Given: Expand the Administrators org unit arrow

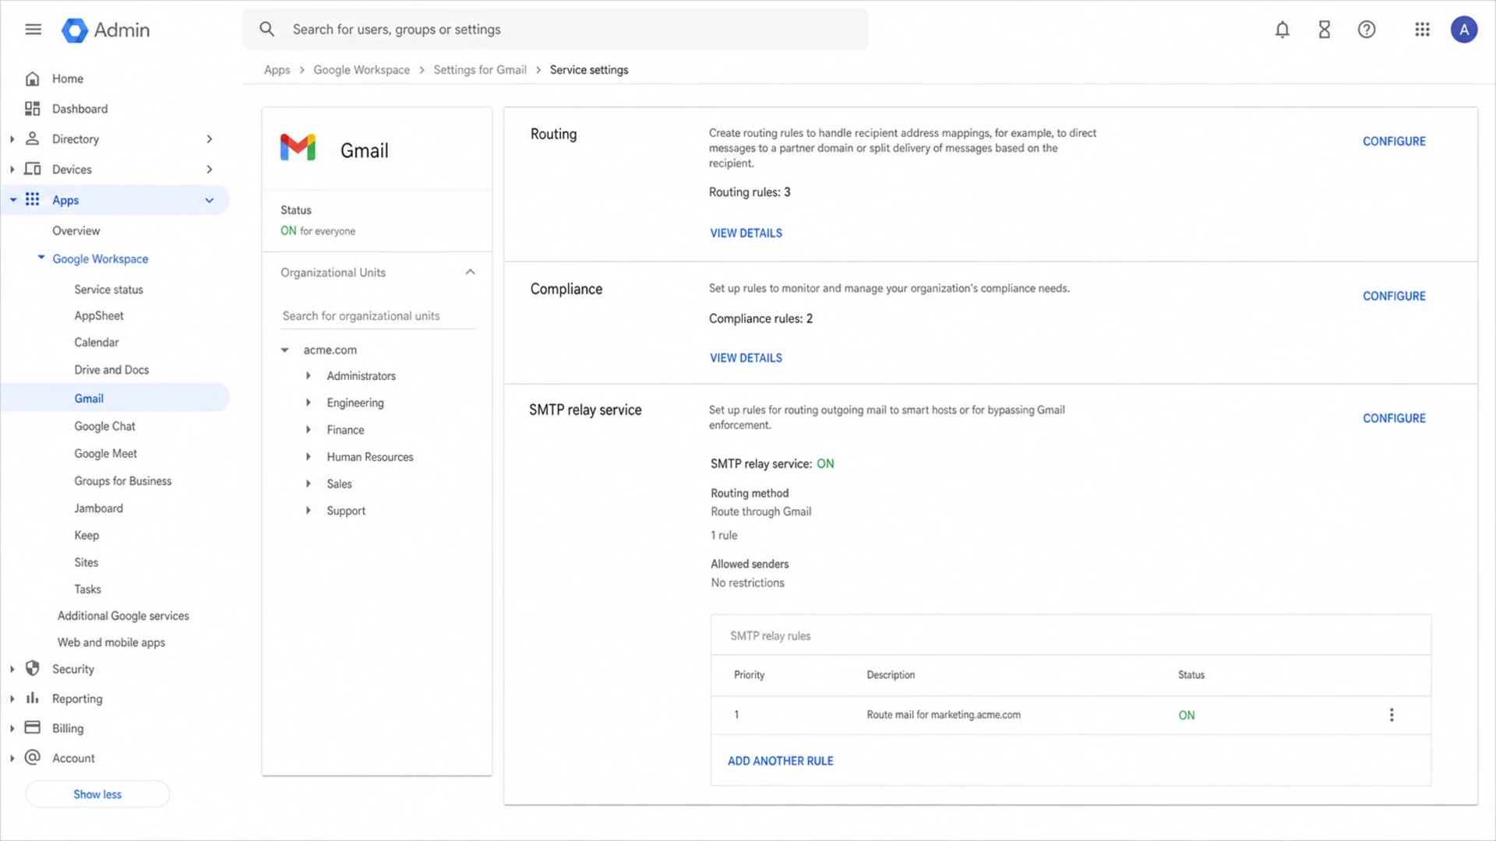Looking at the screenshot, I should (309, 375).
